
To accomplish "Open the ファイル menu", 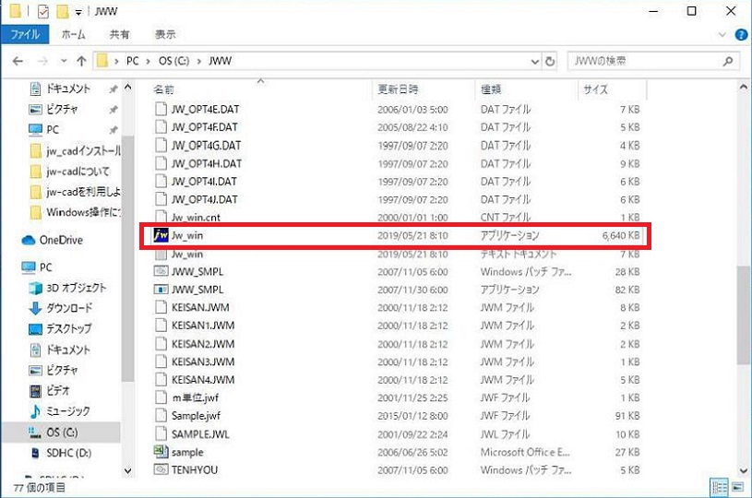I will pyautogui.click(x=25, y=34).
